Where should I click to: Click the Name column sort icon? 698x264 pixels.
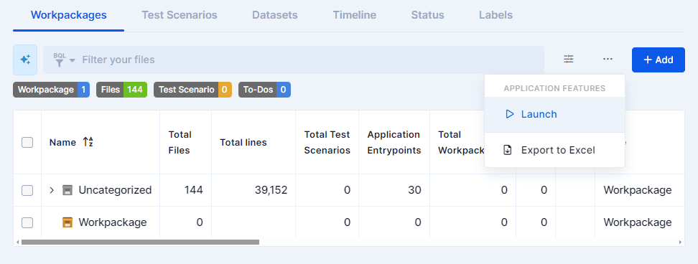88,143
